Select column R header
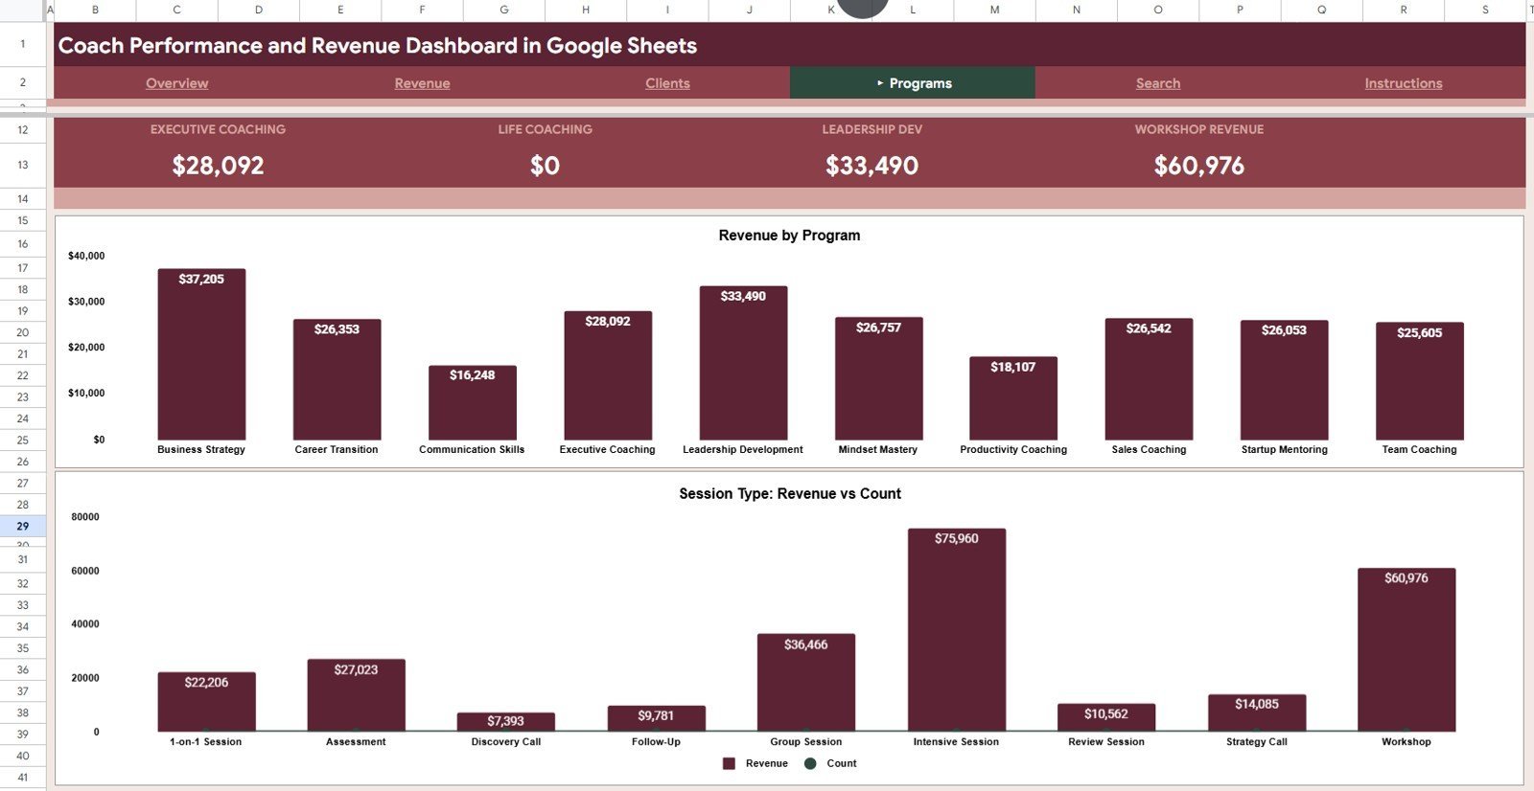The height and width of the screenshot is (791, 1534). [1404, 10]
